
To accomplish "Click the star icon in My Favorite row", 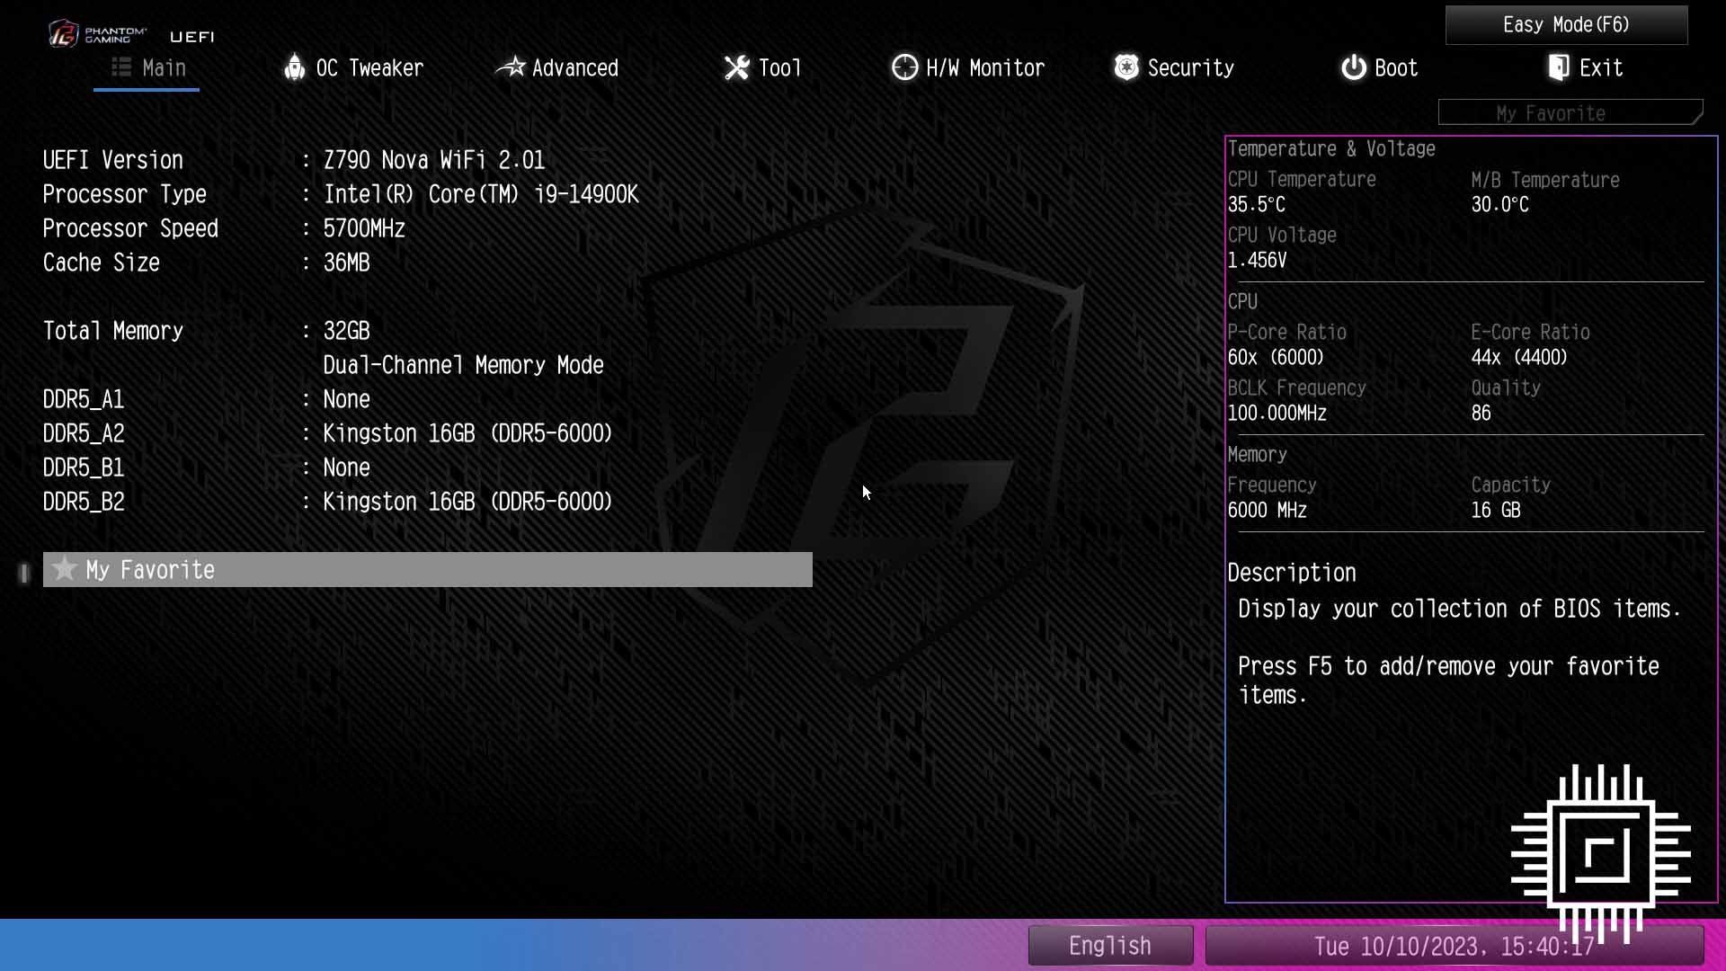I will click(x=64, y=569).
